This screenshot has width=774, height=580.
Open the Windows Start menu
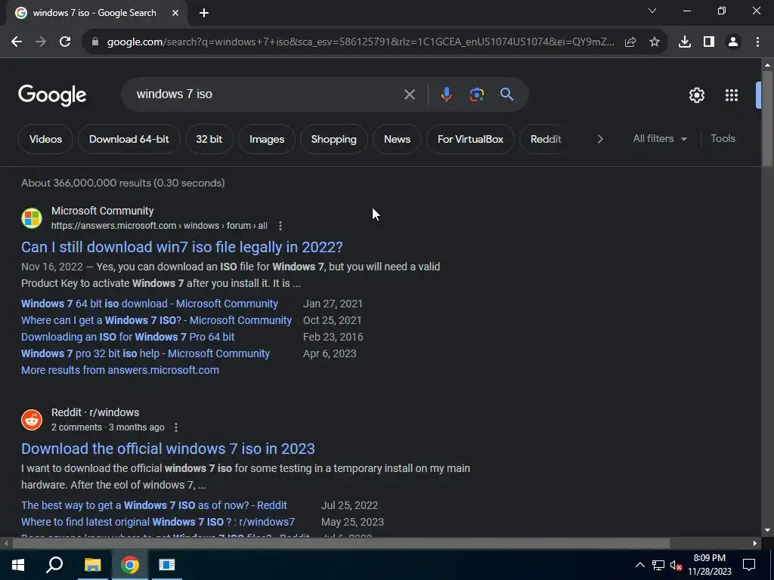click(18, 565)
